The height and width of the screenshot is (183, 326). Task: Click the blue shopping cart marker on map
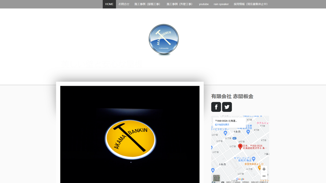pos(248,132)
